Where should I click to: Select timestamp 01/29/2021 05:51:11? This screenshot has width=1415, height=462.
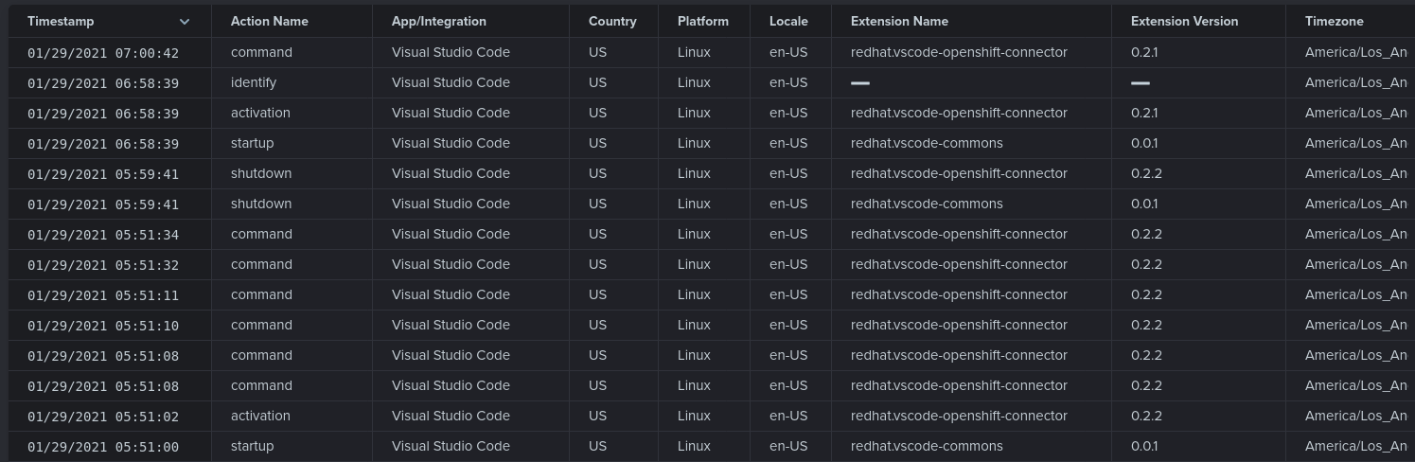point(103,295)
